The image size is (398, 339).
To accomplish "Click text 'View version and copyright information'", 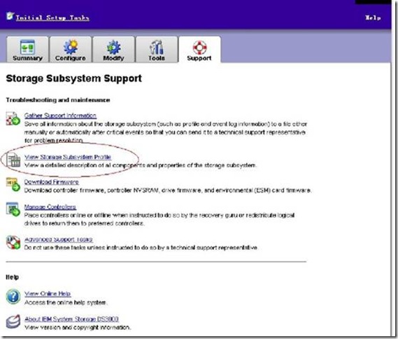I will click(78, 327).
